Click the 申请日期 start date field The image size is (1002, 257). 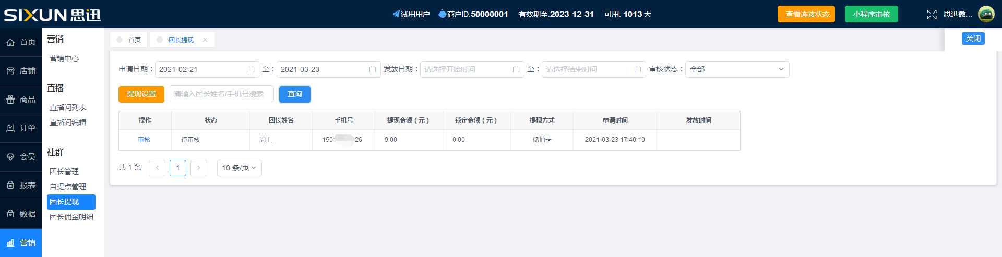(x=207, y=69)
